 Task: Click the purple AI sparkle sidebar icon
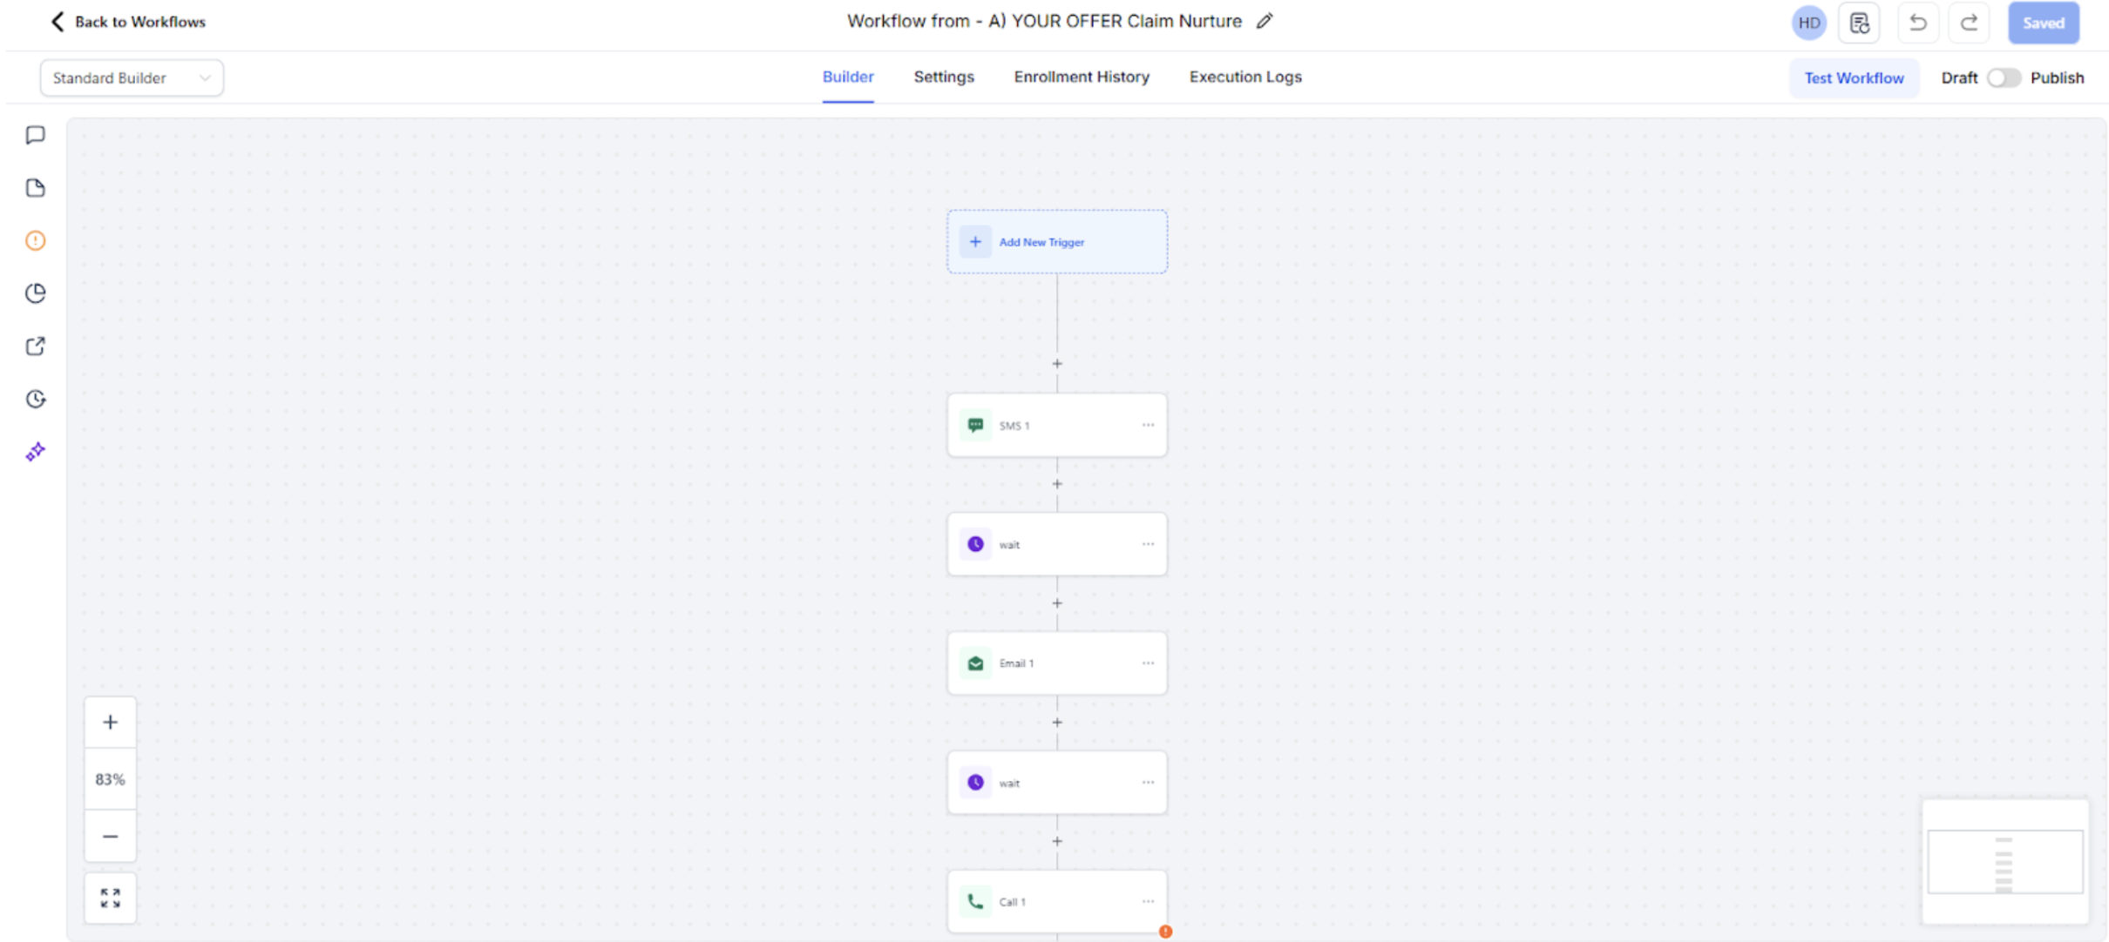(36, 452)
